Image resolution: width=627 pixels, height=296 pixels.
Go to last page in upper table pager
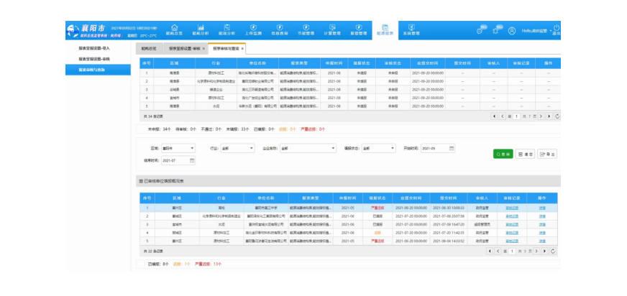pos(549,116)
